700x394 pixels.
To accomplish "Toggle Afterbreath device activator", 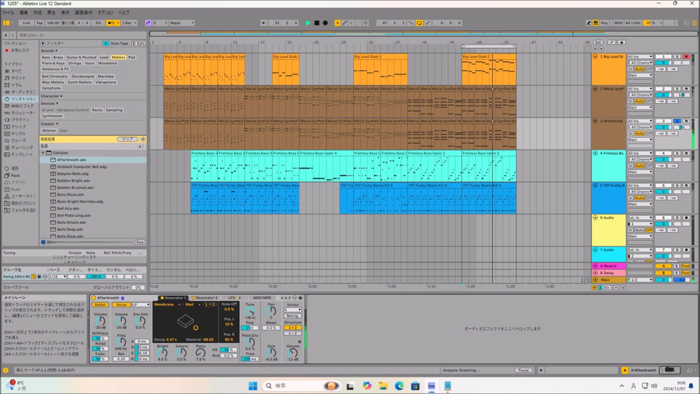I will coord(94,298).
